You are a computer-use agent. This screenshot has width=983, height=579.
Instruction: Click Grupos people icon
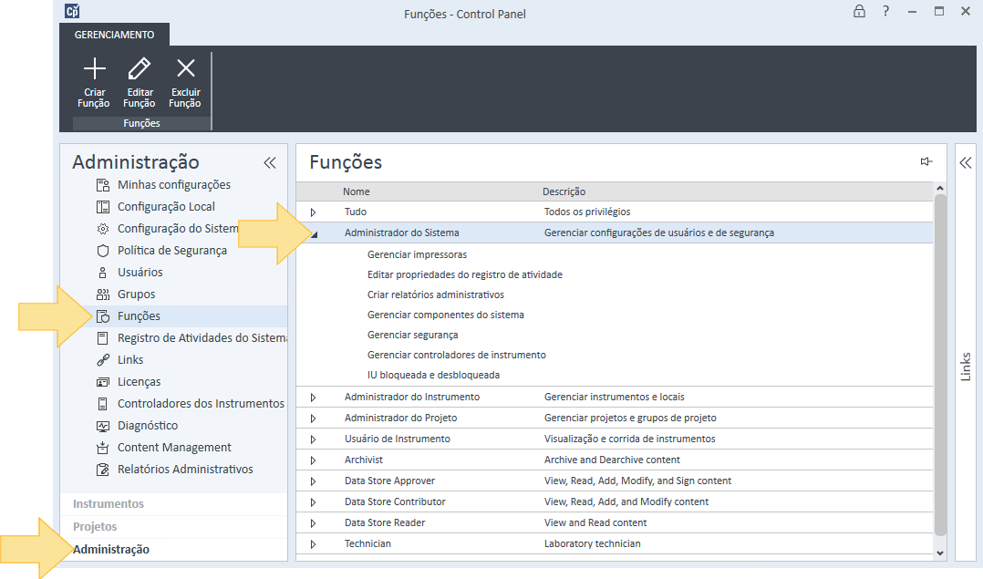103,295
